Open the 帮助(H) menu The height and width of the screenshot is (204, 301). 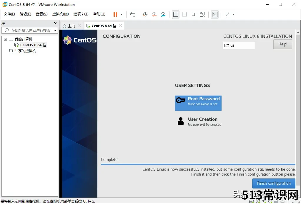99,14
